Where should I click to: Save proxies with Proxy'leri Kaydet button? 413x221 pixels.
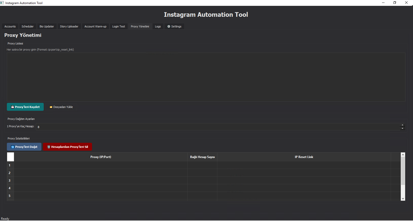(x=25, y=107)
